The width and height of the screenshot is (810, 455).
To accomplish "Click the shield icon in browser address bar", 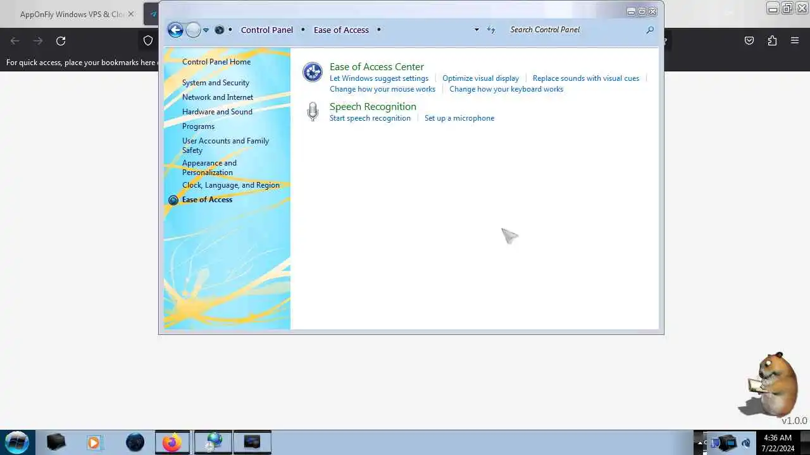I will pyautogui.click(x=148, y=40).
